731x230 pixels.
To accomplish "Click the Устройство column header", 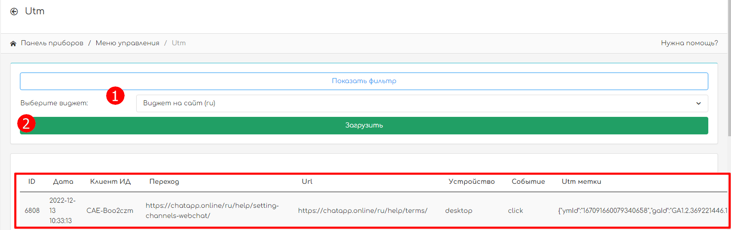I will 471,182.
